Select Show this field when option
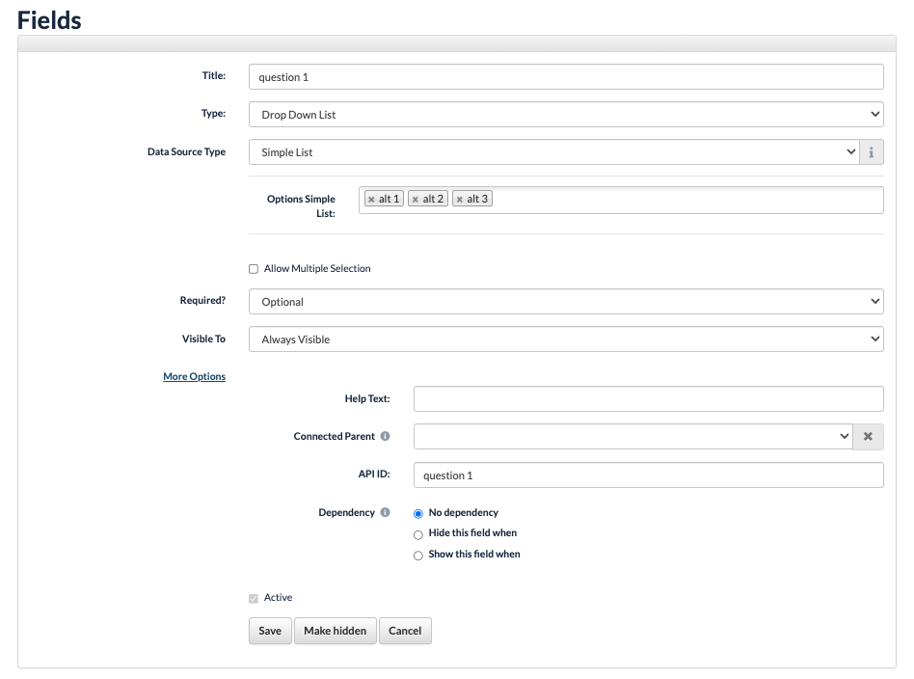This screenshot has height=679, width=914. (417, 556)
